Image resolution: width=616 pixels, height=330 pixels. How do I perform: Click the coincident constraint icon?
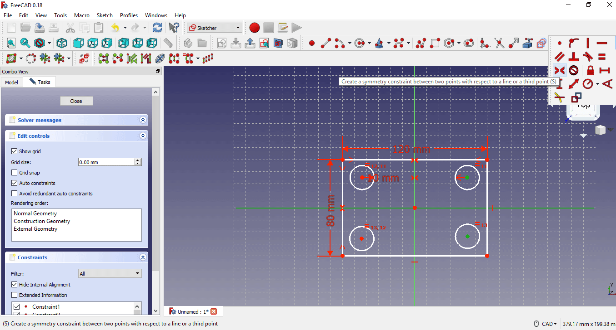[x=559, y=44]
